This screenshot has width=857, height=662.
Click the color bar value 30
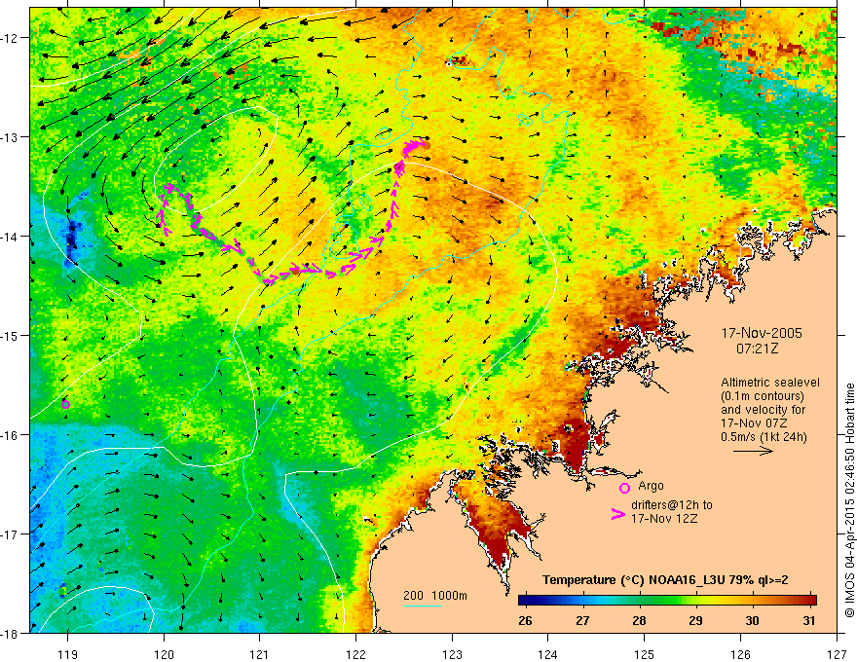coord(753,621)
